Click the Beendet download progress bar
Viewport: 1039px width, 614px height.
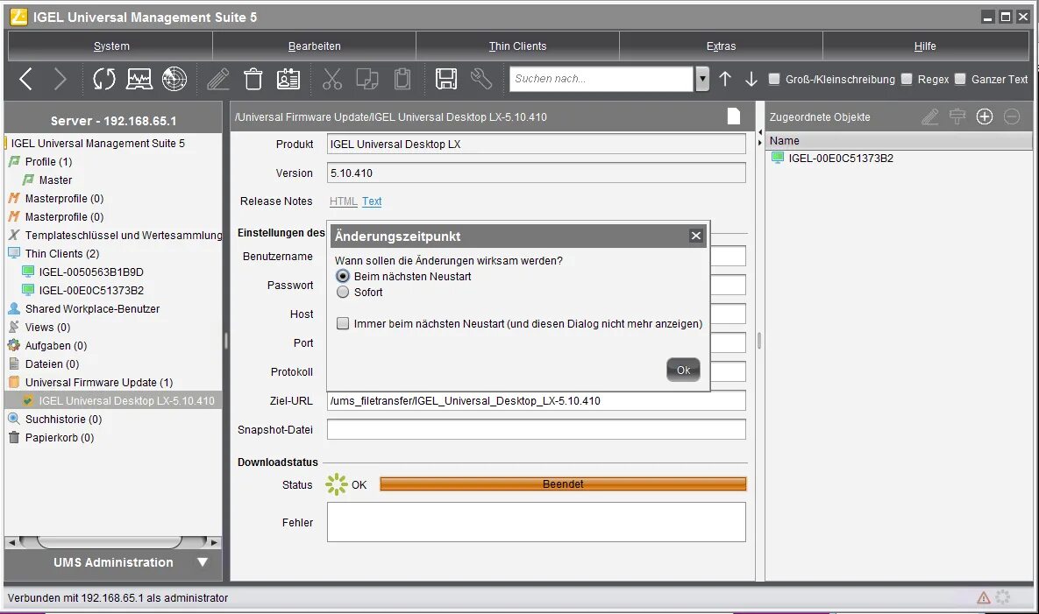[563, 484]
